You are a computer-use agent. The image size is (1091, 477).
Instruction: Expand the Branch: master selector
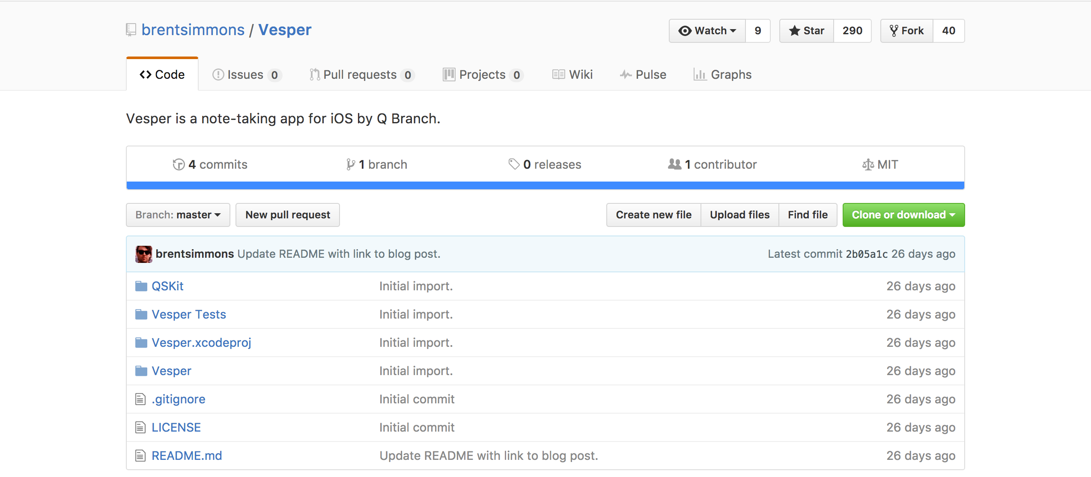[x=178, y=215]
